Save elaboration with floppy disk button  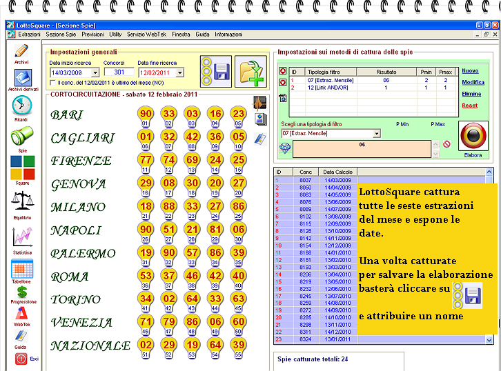coord(216,71)
